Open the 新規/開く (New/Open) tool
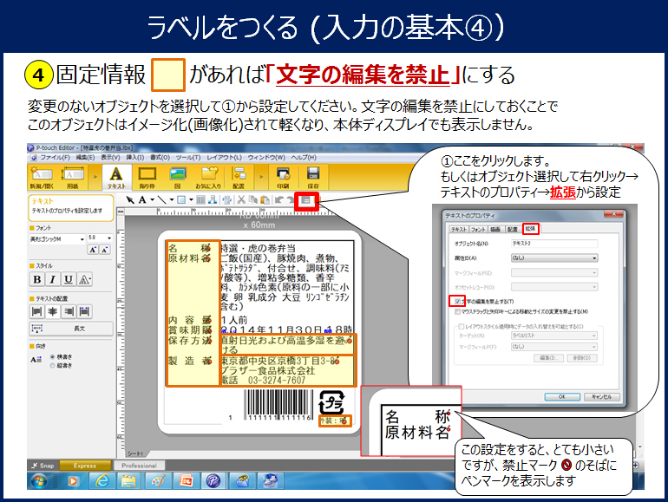This screenshot has width=668, height=502. pyautogui.click(x=42, y=177)
